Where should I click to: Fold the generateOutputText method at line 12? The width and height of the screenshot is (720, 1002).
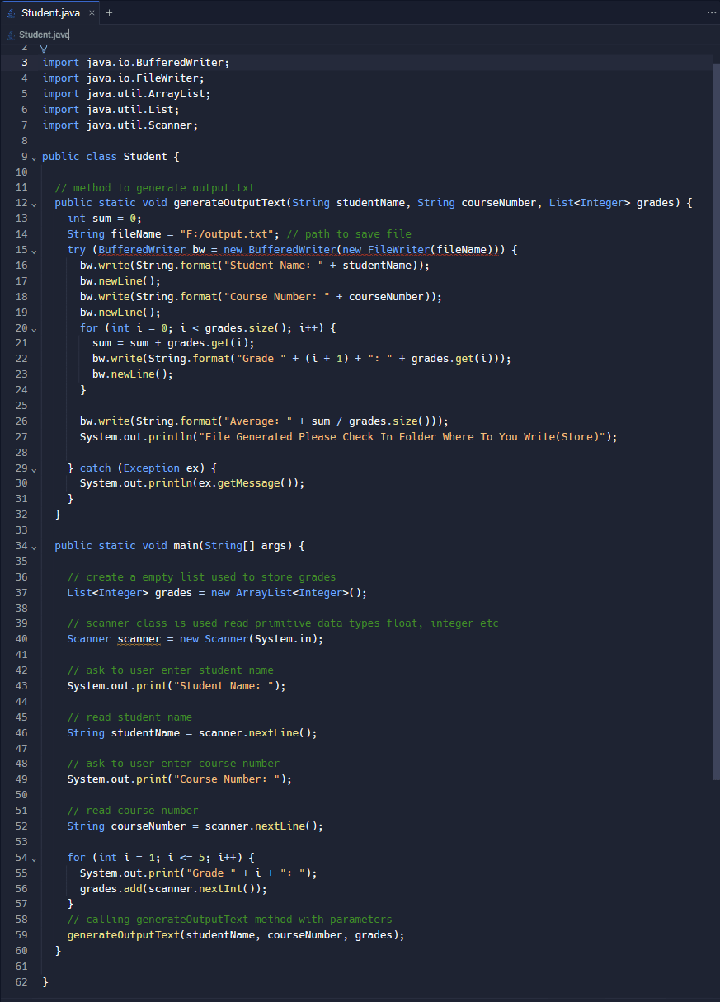pyautogui.click(x=33, y=202)
